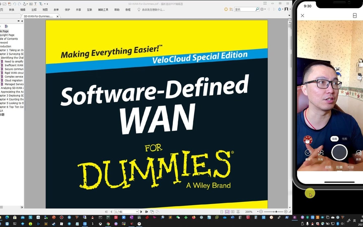Select facing two-page view mode
Viewport: 363px width, 227px height.
(233, 212)
